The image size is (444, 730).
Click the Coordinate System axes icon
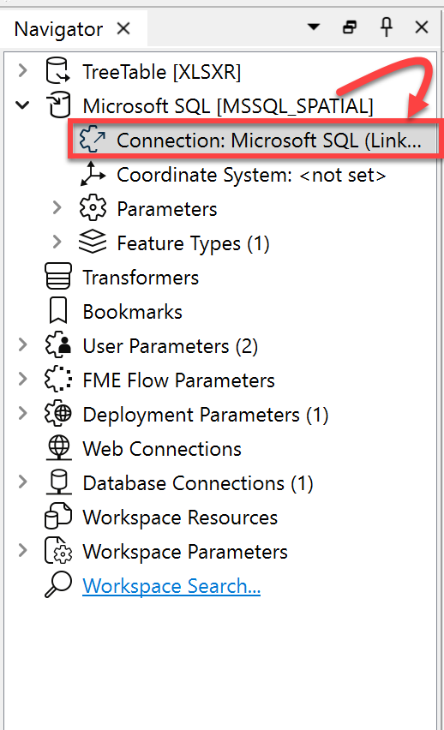click(93, 174)
